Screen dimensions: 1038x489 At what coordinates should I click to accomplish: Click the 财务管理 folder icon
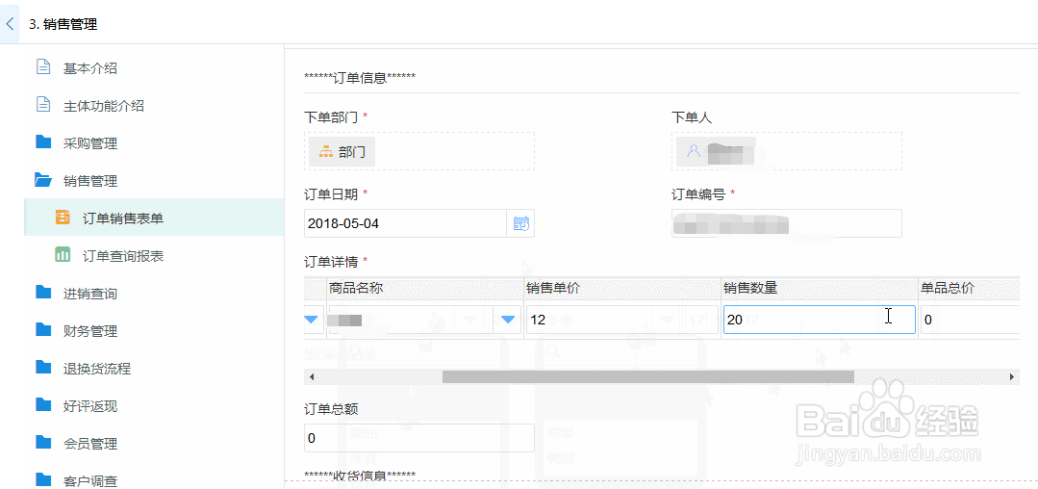43,330
